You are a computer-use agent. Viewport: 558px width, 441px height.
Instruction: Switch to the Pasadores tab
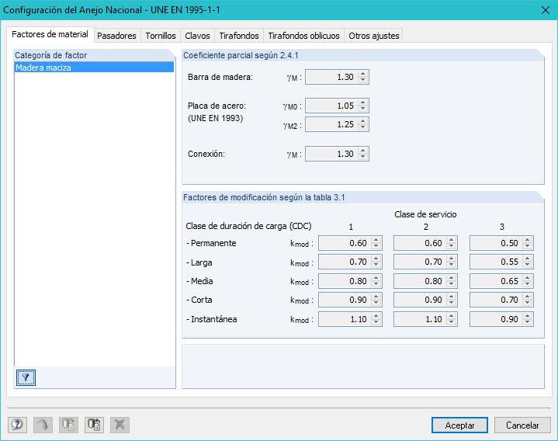tap(116, 36)
